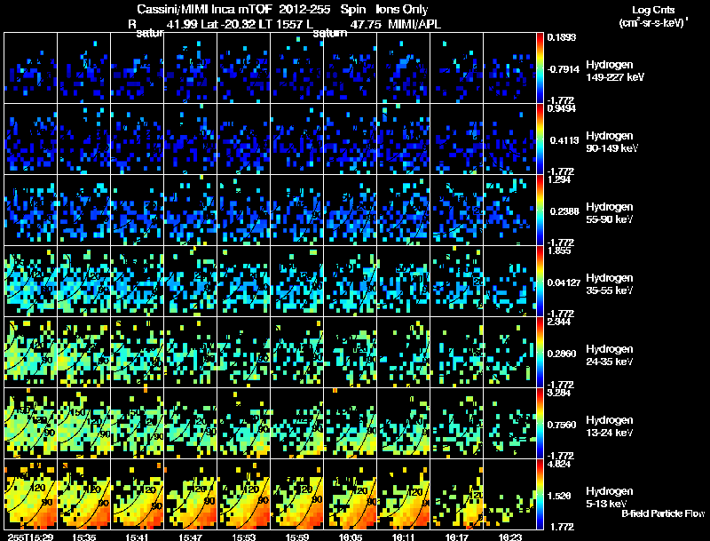Click the colorbar for the 55-90 keV row

[540, 210]
